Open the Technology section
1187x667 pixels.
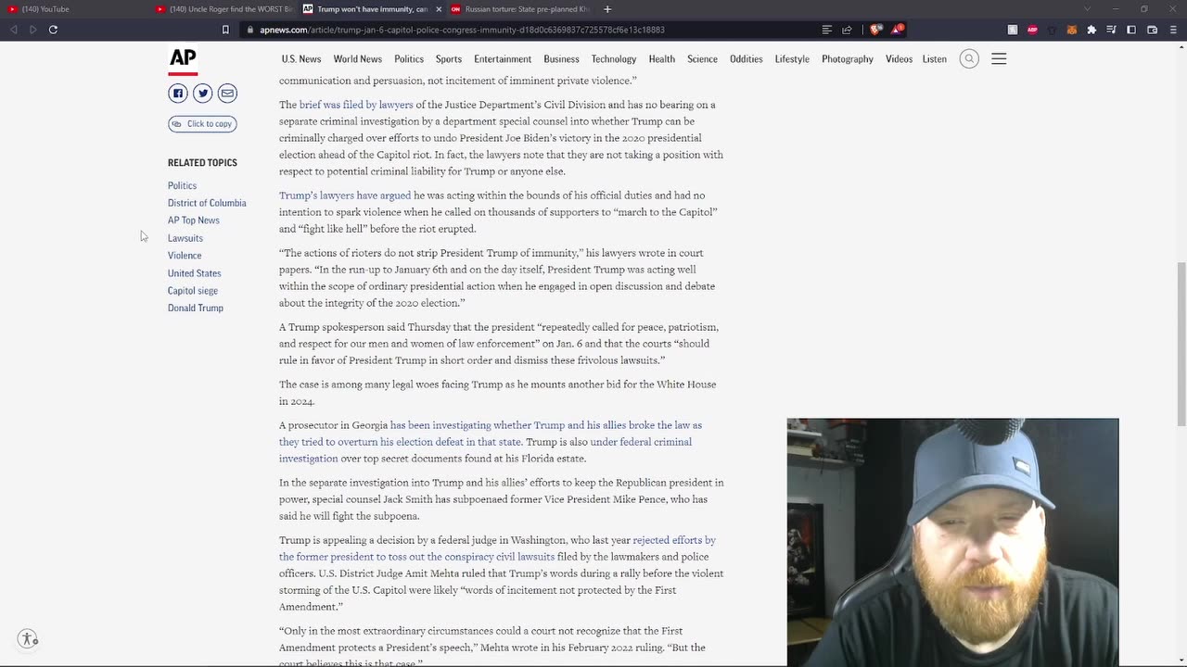click(x=614, y=59)
